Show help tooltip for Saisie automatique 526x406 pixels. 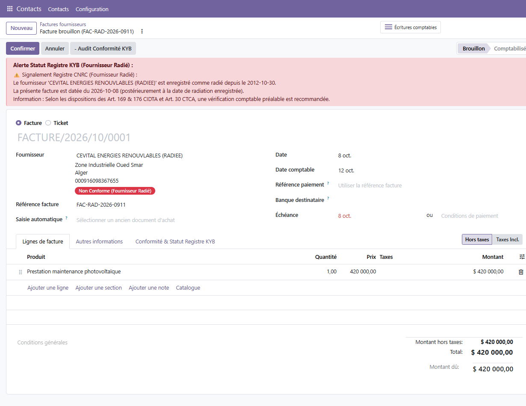pyautogui.click(x=66, y=218)
